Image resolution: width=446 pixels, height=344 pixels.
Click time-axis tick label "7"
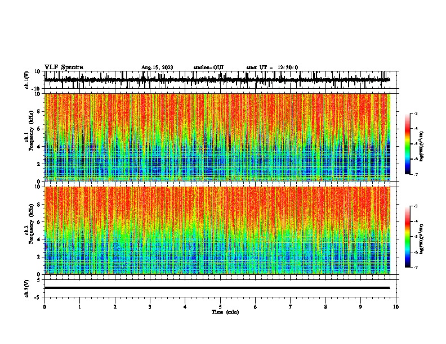click(x=291, y=307)
